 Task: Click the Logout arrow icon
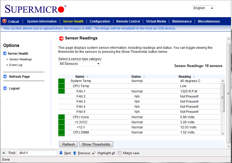(5, 88)
